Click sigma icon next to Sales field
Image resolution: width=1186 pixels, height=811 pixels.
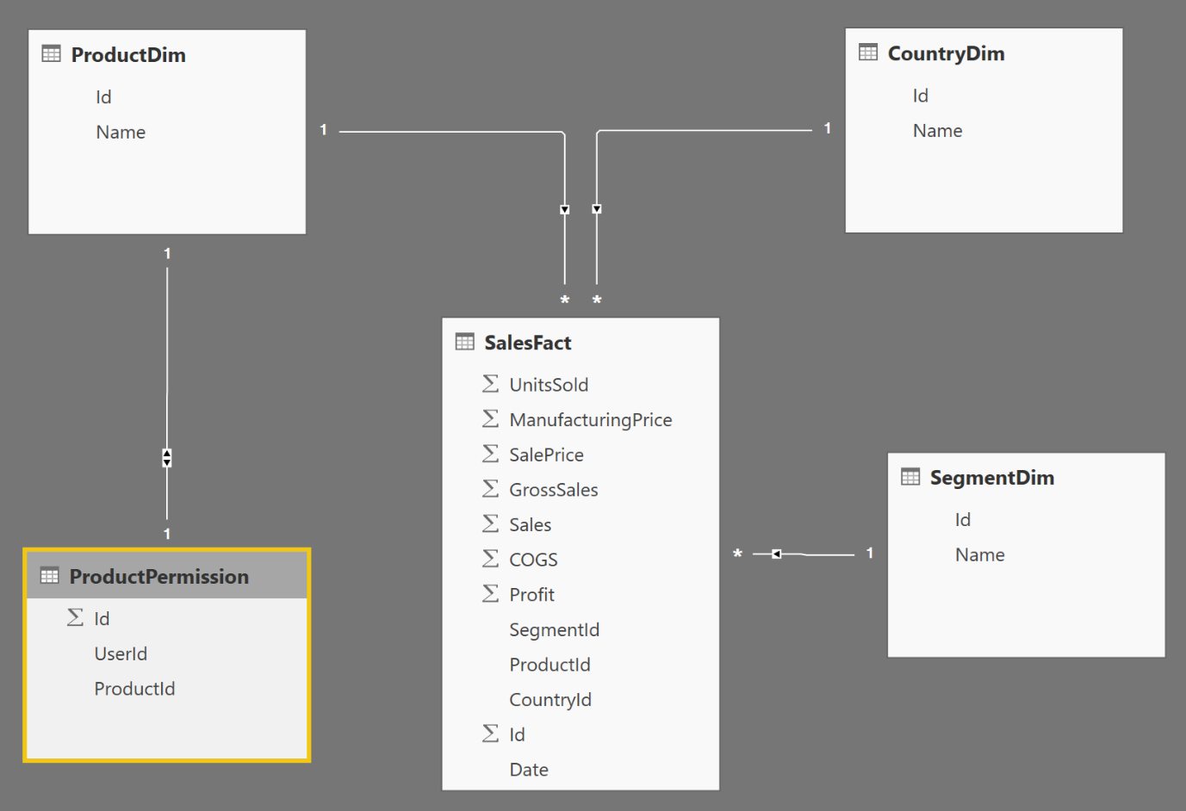pos(490,523)
